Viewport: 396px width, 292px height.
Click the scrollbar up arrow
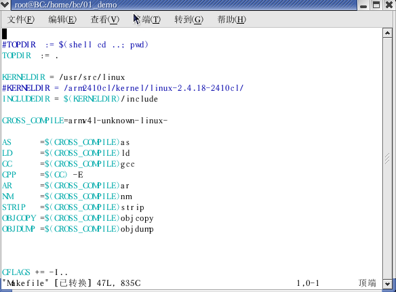(387, 33)
